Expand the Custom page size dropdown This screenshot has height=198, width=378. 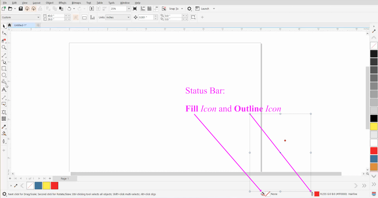click(38, 17)
